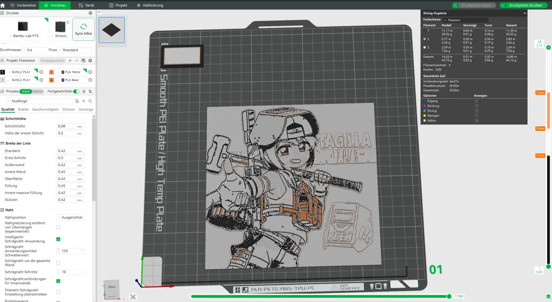Check Schrägnaht um die gesamte Wand
This screenshot has width=552, height=302.
[x=59, y=263]
